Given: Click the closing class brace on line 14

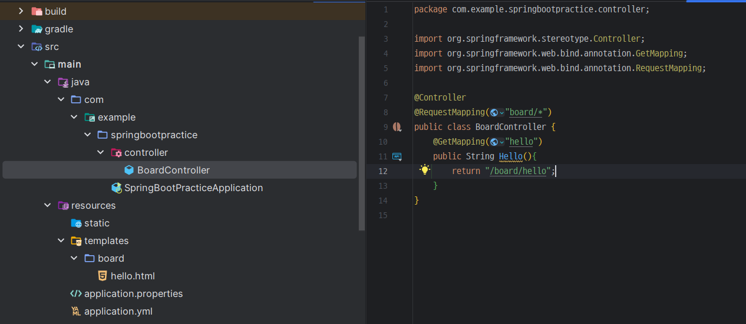Looking at the screenshot, I should click(417, 201).
